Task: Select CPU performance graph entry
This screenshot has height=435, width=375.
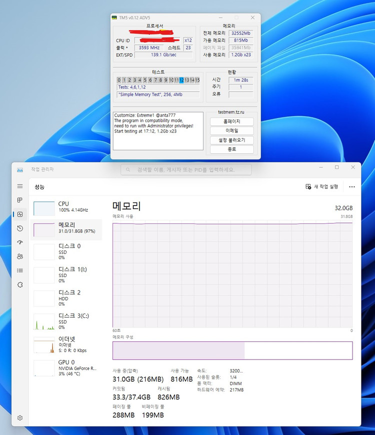Action: tap(66, 208)
